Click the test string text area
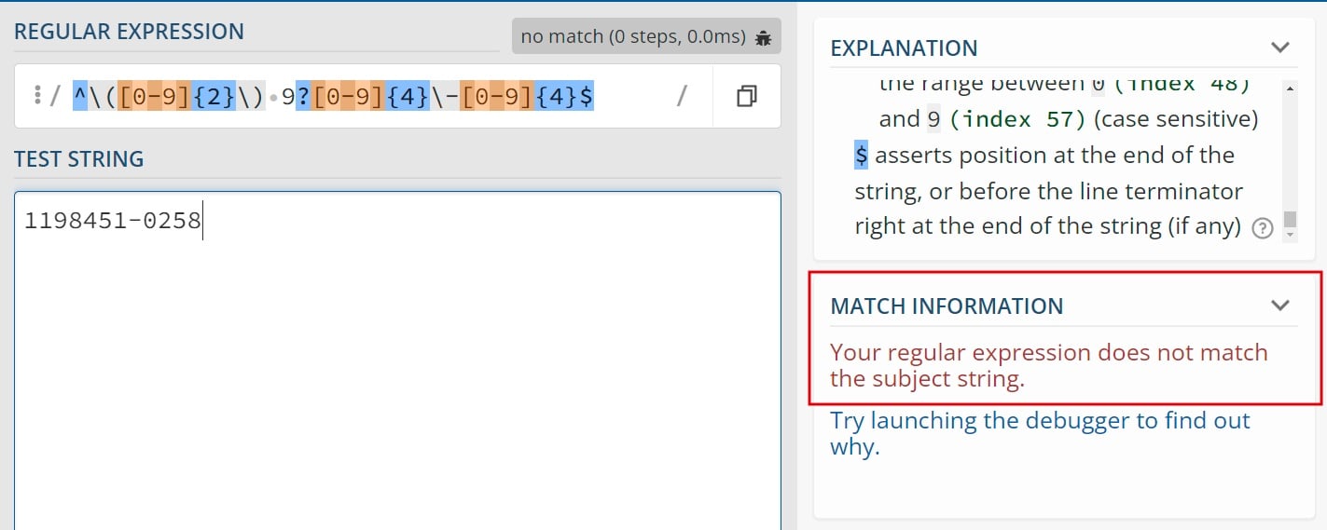The width and height of the screenshot is (1327, 530). (x=397, y=360)
